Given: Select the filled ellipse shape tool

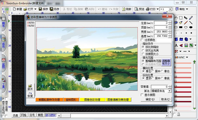Looking at the screenshot, I should click(x=191, y=27).
